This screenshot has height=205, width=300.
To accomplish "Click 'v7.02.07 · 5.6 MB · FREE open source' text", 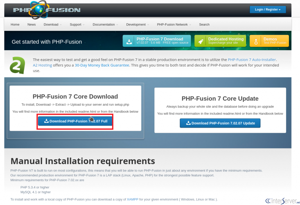I will [x=162, y=43].
